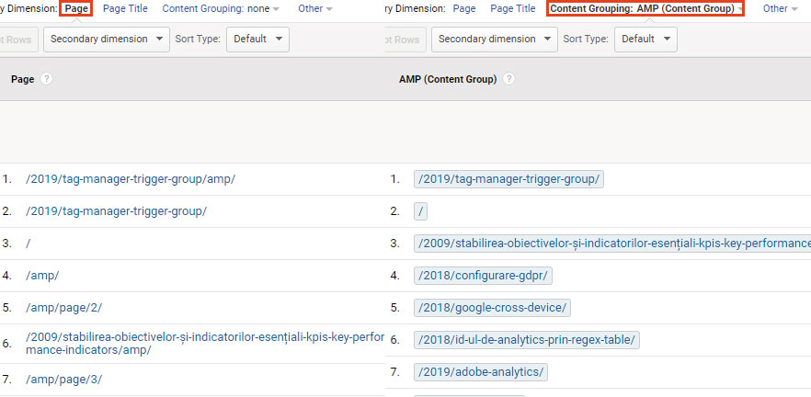The image size is (811, 397).
Task: Expand right Sort Type Default dropdown
Action: [x=645, y=40]
